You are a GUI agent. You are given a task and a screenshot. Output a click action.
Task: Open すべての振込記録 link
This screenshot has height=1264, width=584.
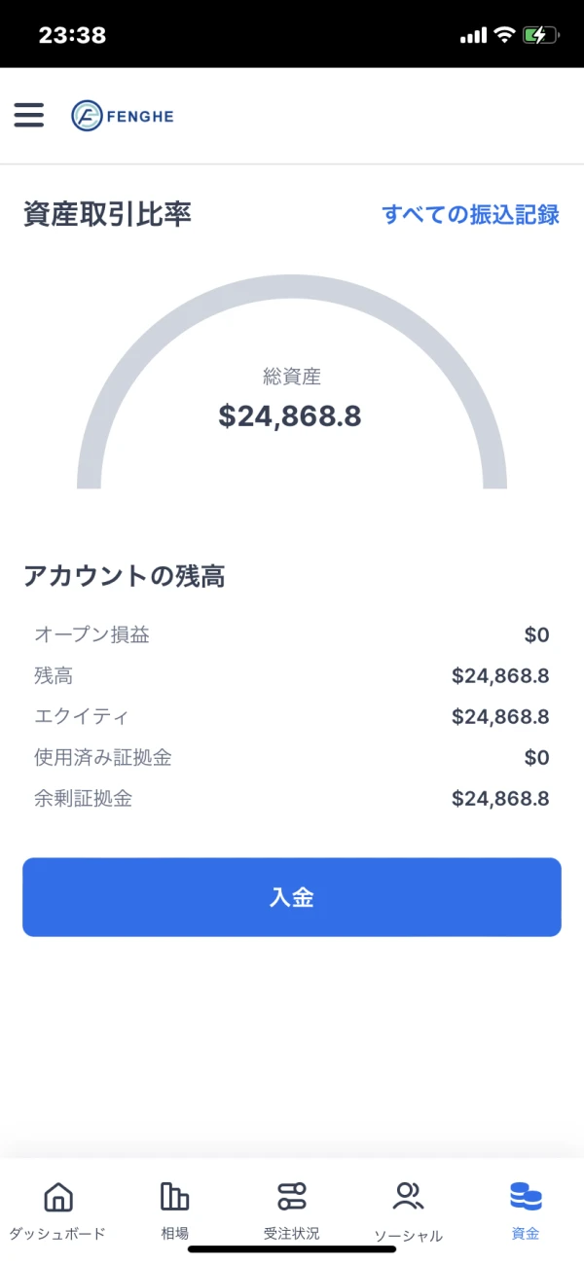coord(470,214)
